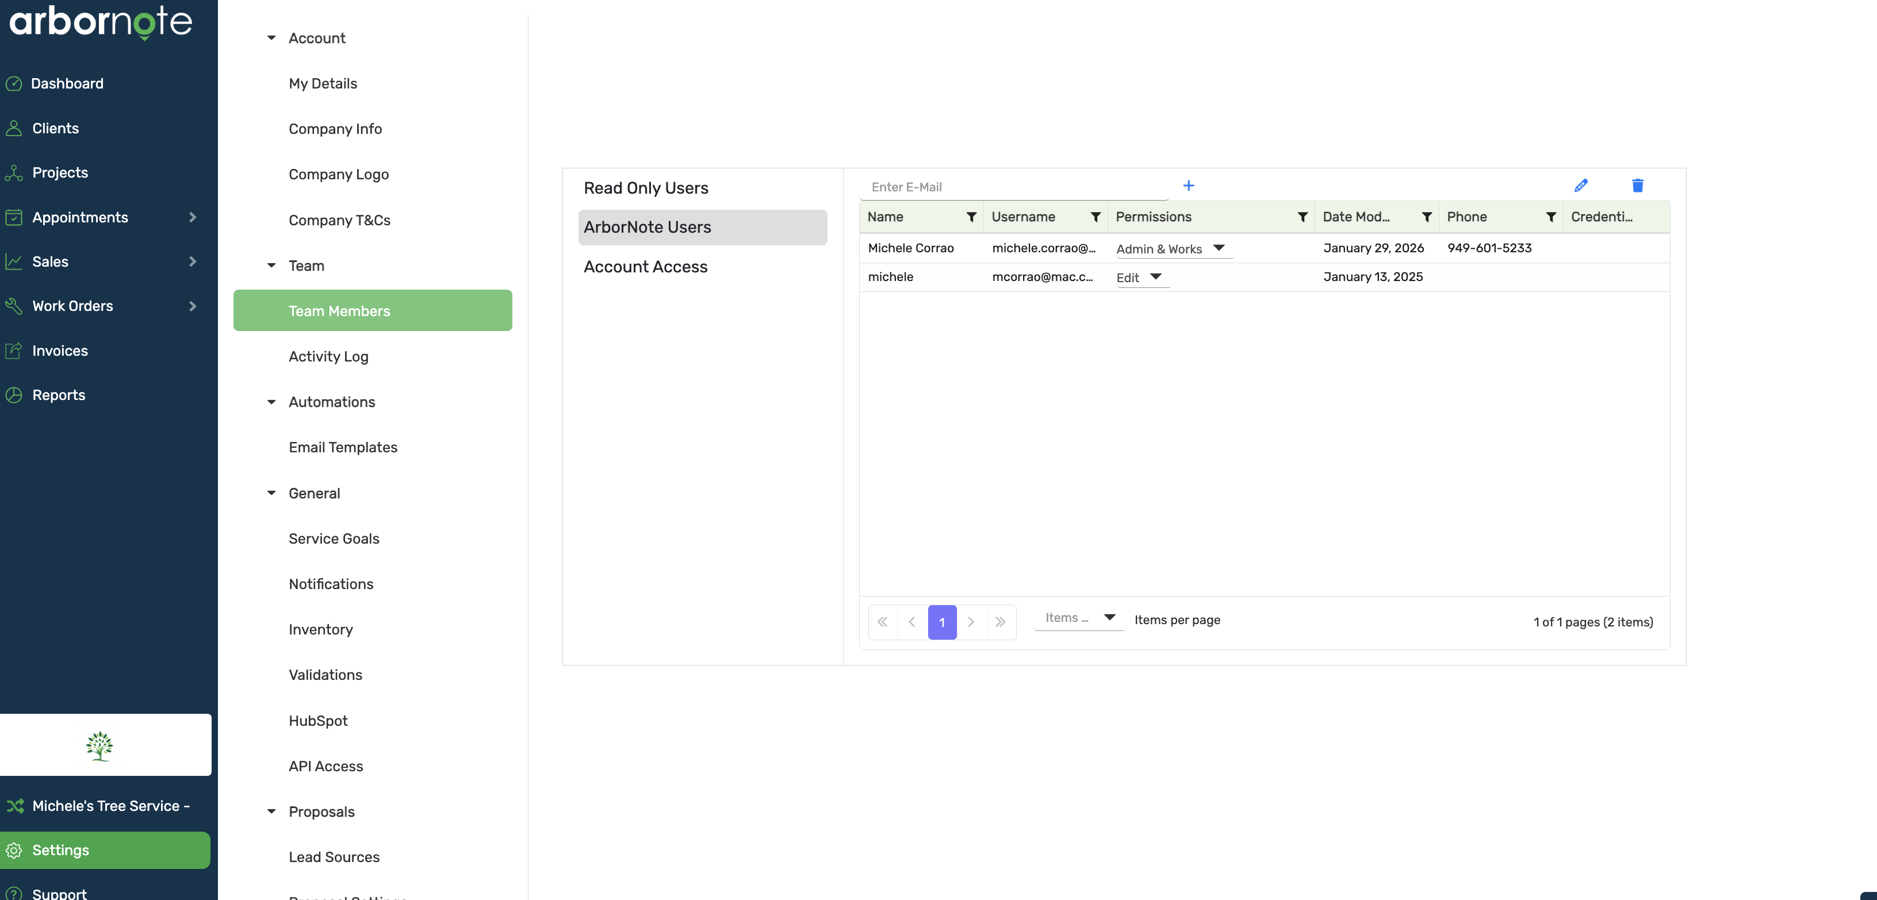1877x900 pixels.
Task: Collapse the Account settings section
Action: coord(271,38)
